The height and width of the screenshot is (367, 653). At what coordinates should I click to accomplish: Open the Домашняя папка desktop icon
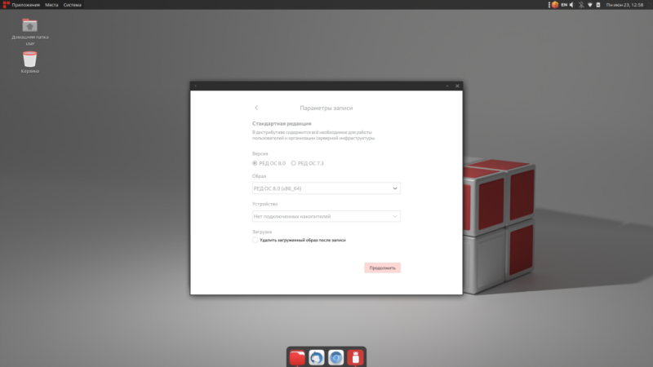pos(29,25)
